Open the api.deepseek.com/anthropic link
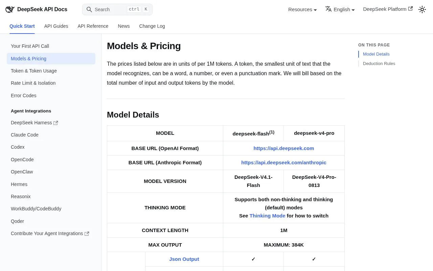This screenshot has width=433, height=271. tap(284, 163)
